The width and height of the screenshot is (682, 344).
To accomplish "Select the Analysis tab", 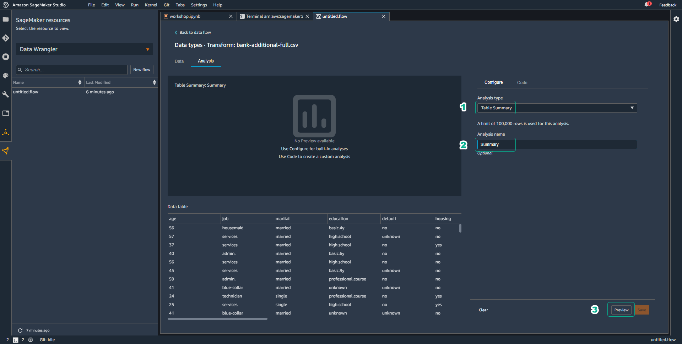I will click(206, 61).
